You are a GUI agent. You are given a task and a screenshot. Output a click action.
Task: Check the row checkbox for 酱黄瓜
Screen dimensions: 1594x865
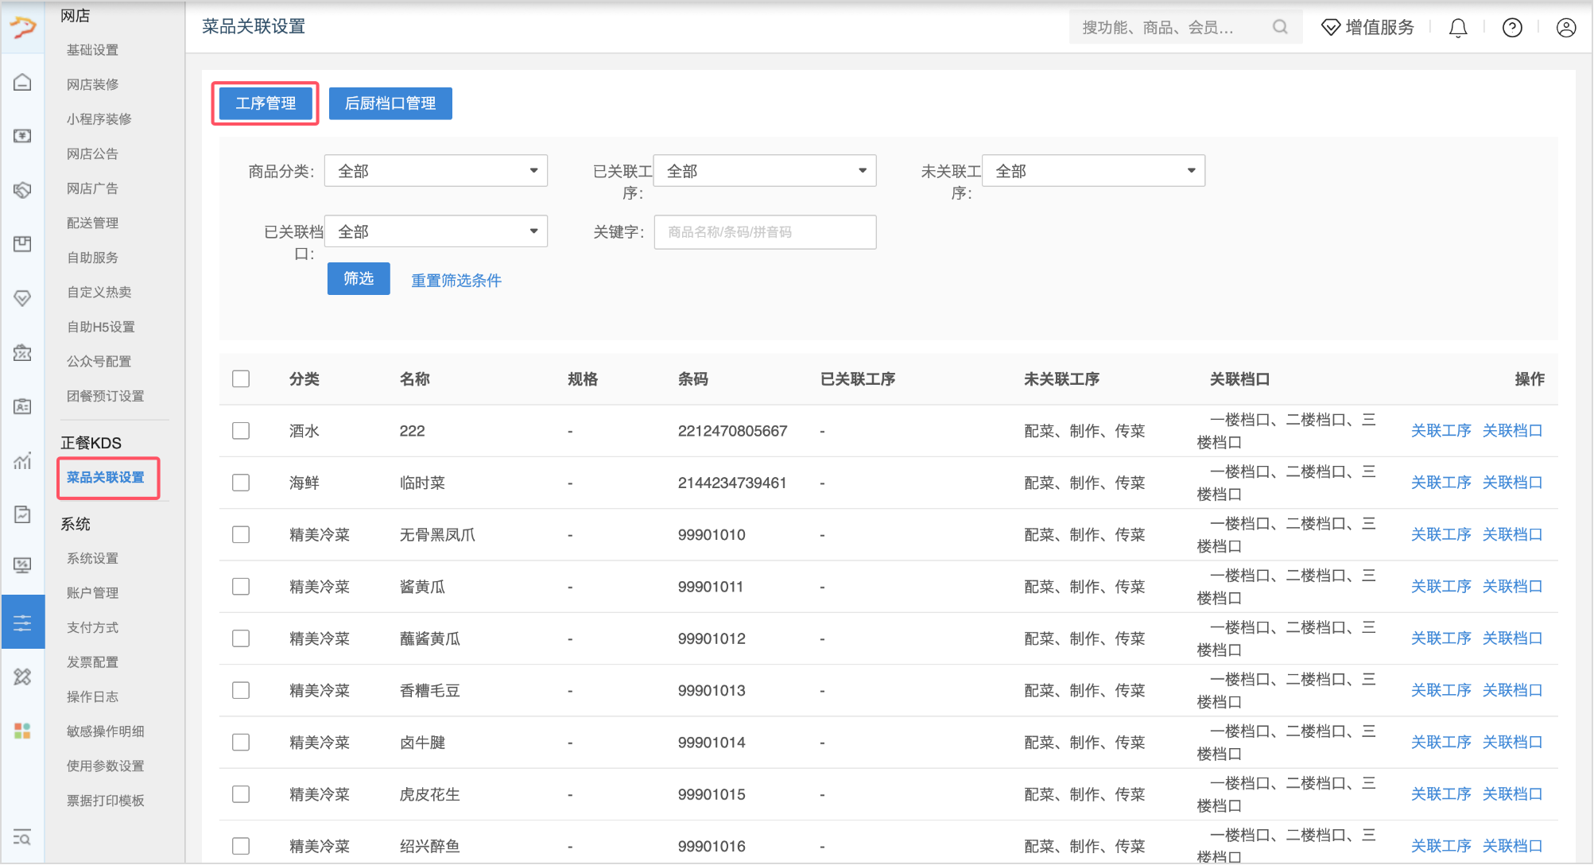pyautogui.click(x=241, y=587)
